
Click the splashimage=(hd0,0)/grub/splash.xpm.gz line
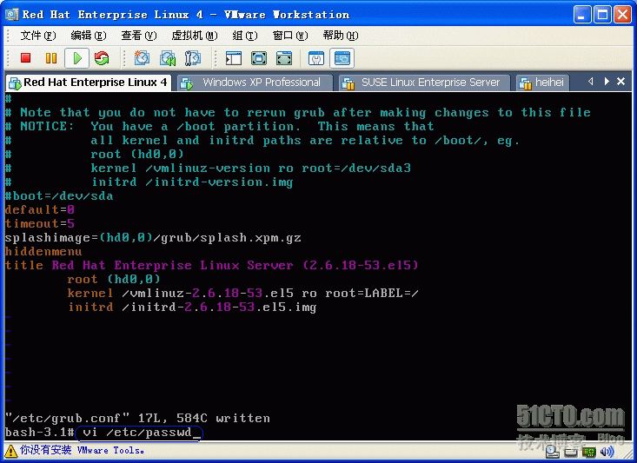(x=153, y=238)
